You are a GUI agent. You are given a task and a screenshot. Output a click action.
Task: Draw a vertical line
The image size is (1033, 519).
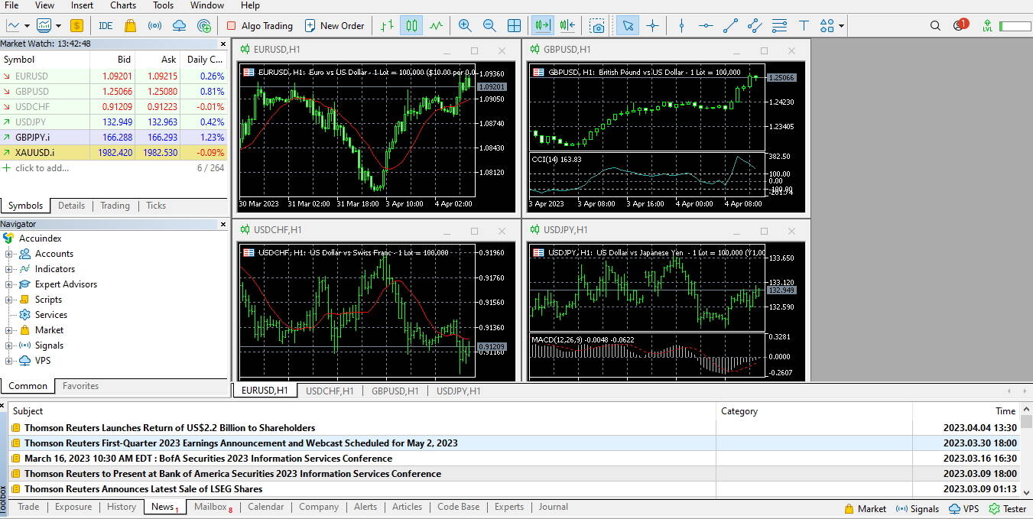[681, 25]
